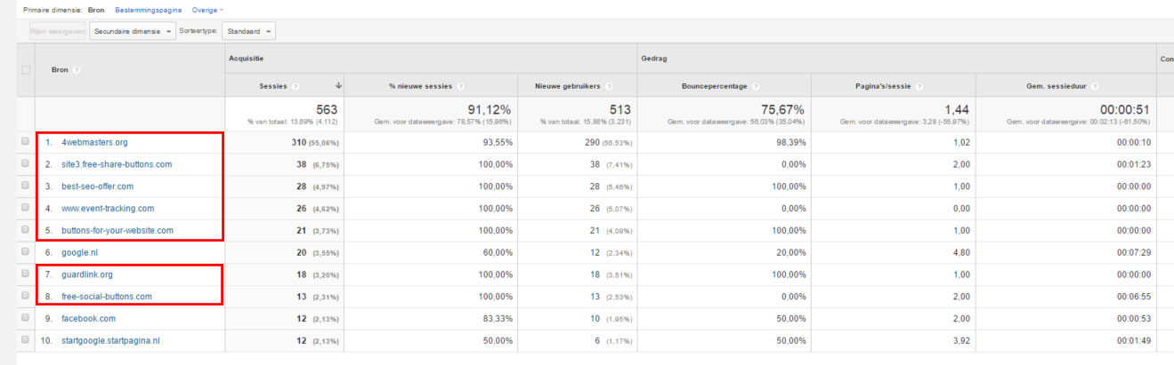Open the Secundaire dimensie dropdown
The height and width of the screenshot is (365, 1174).
click(133, 31)
